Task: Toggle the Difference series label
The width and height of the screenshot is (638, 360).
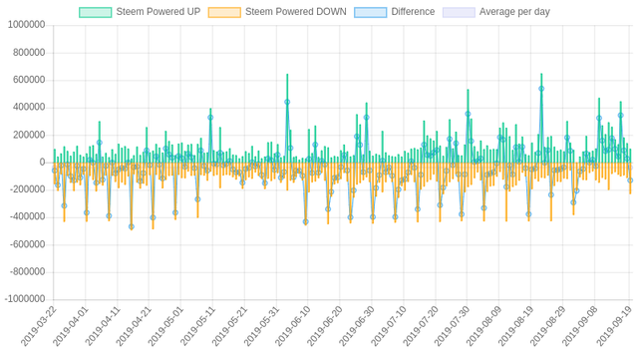Action: pyautogui.click(x=413, y=12)
